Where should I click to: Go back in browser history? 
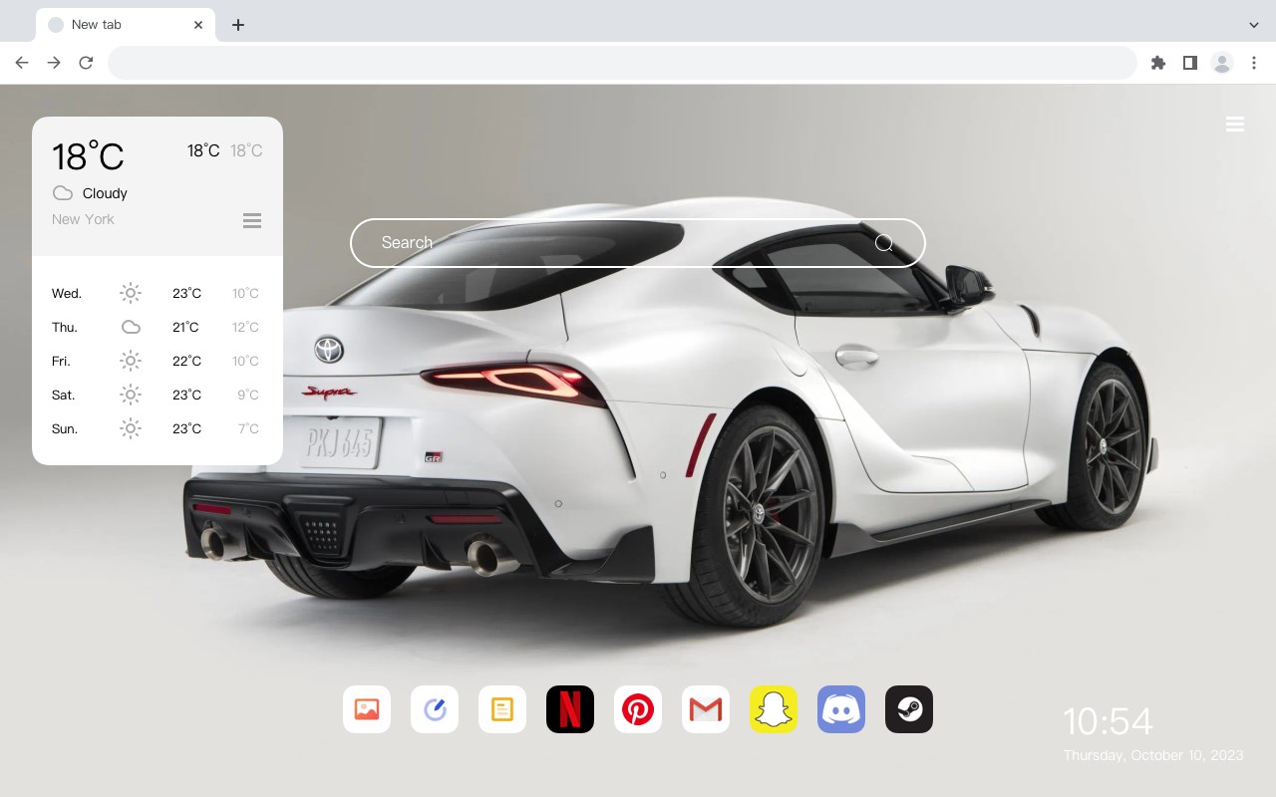pyautogui.click(x=22, y=63)
